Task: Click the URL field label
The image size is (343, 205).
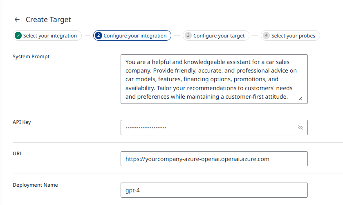Action: coord(18,154)
